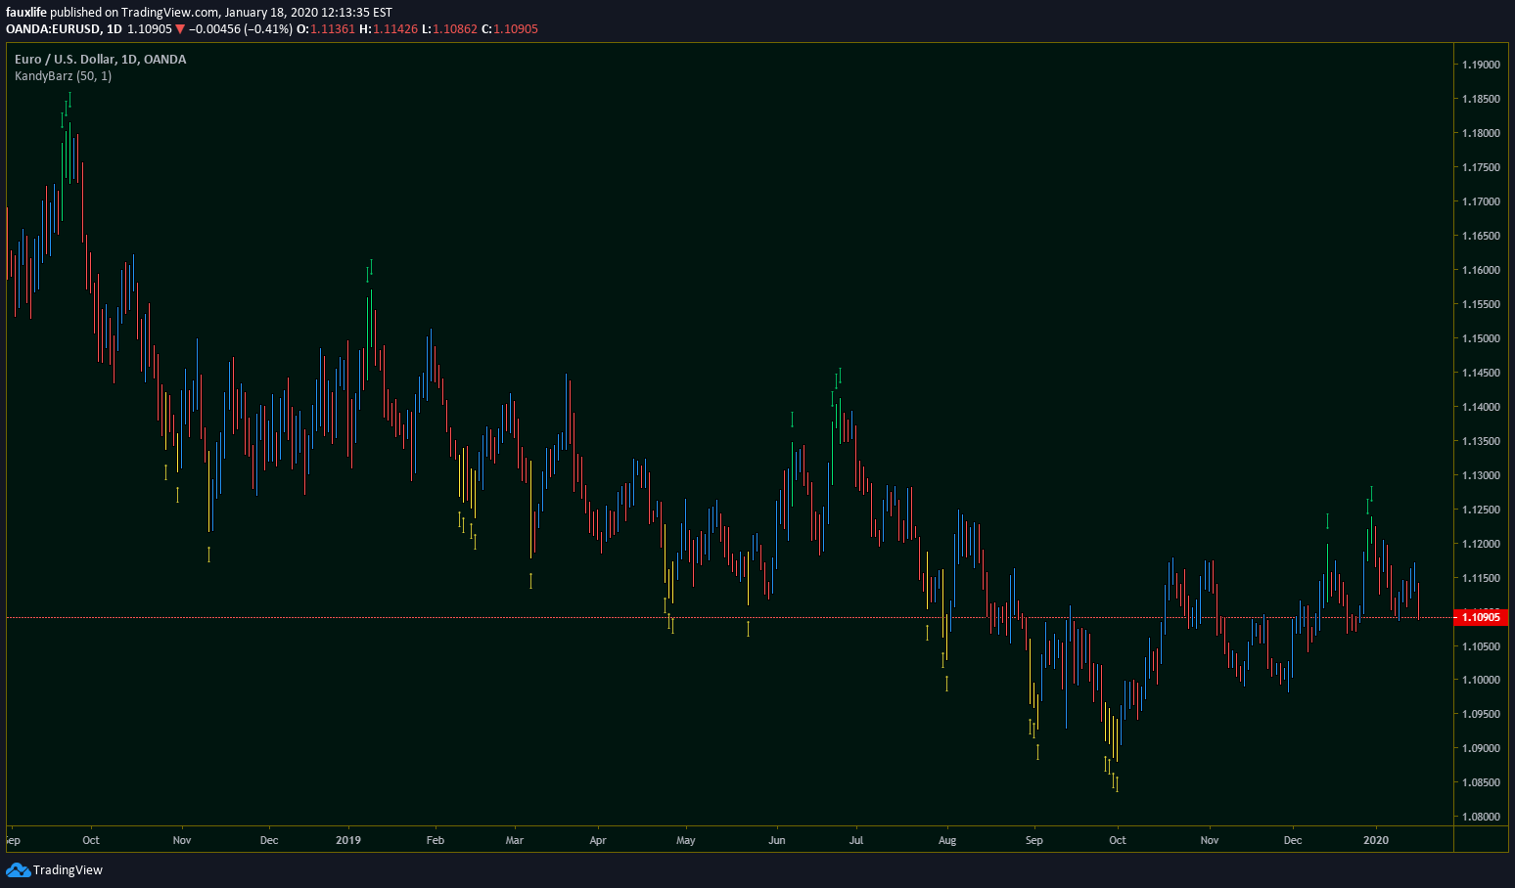Click the 1.18500 price axis label
The height and width of the screenshot is (888, 1515).
click(x=1481, y=99)
